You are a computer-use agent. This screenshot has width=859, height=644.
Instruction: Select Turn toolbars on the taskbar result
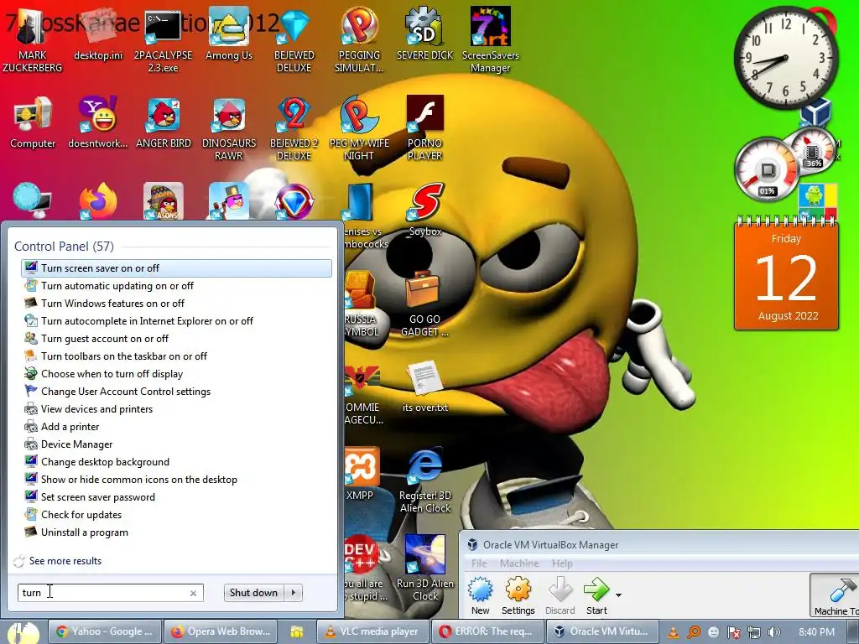(176, 356)
